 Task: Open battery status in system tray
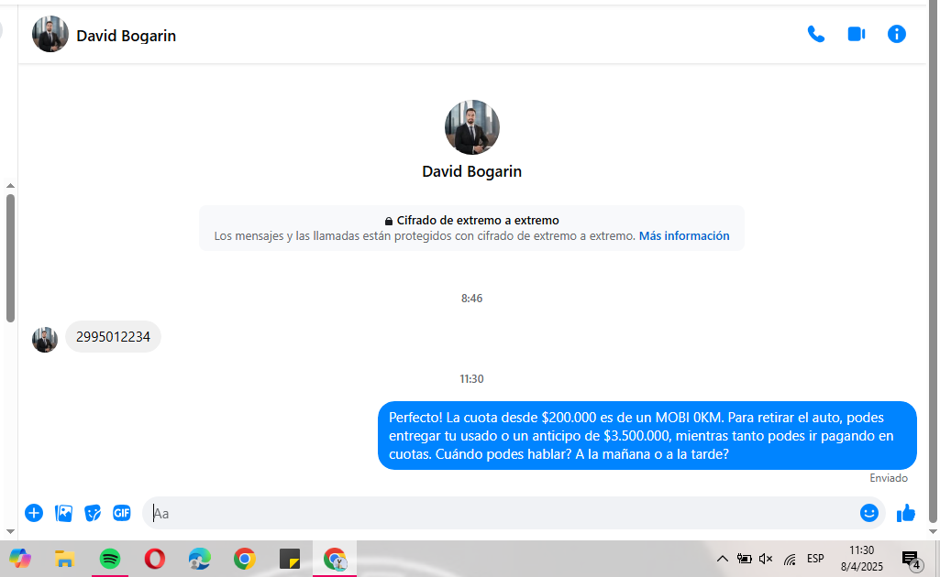[x=744, y=559]
